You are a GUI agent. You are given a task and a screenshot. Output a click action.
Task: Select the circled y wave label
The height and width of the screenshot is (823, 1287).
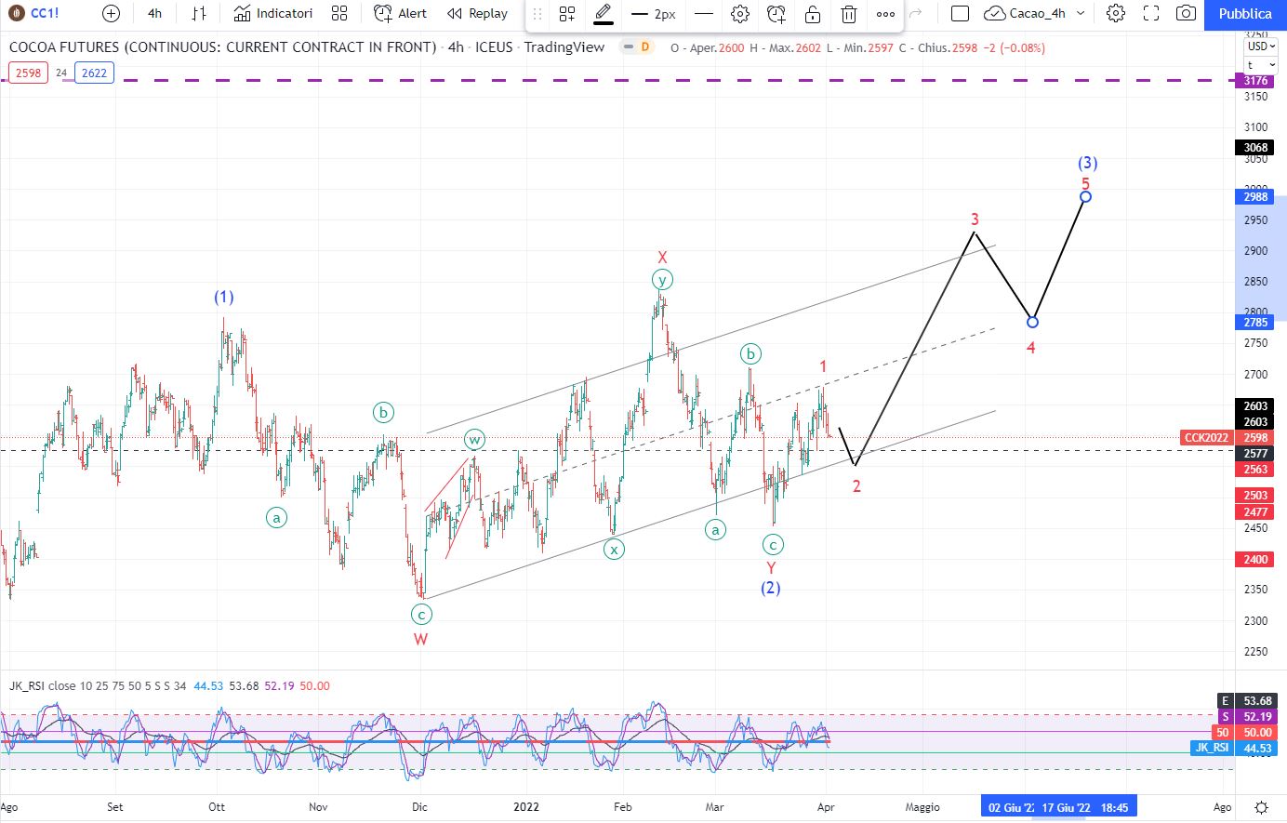pos(662,279)
